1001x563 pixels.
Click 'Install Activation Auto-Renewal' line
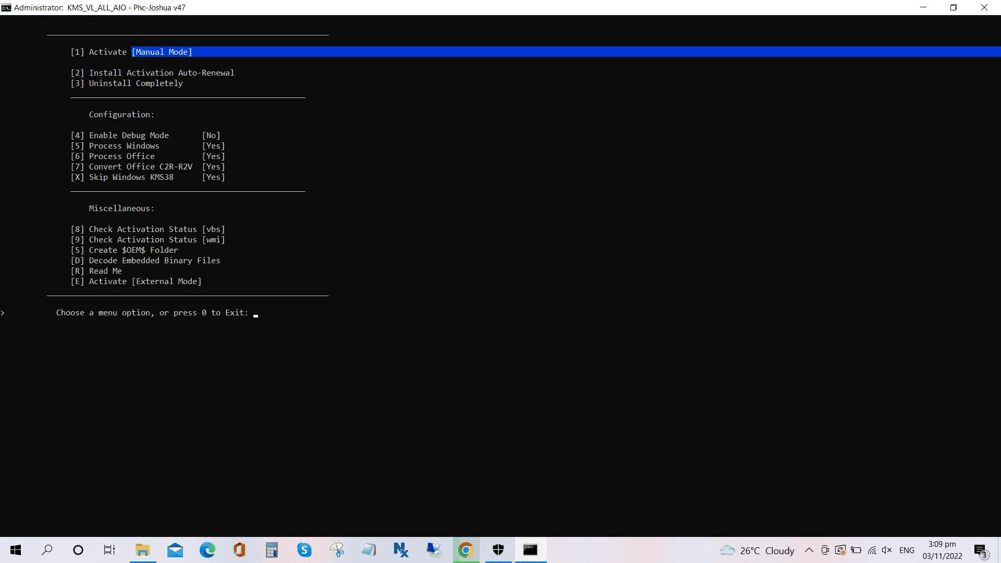point(152,73)
